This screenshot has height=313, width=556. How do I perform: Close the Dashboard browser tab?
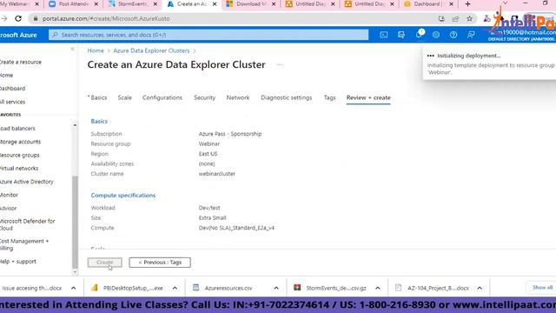click(451, 4)
